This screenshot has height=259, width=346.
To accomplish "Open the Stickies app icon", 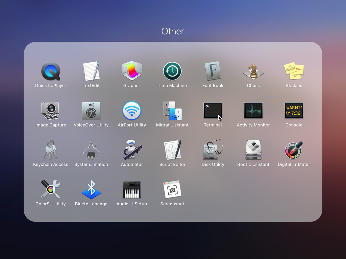I will [294, 71].
